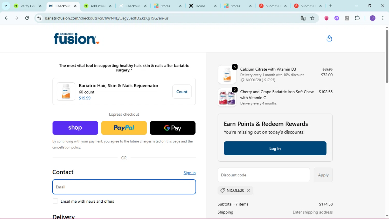
Task: Close the Home tab
Action: point(215,6)
